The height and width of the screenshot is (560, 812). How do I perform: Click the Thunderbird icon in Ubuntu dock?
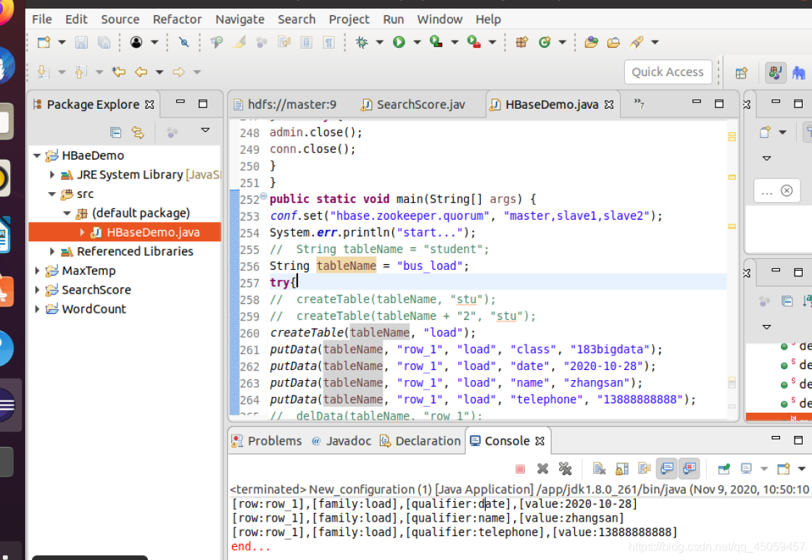click(7, 65)
